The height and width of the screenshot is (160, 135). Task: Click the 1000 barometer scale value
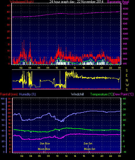point(125,39)
